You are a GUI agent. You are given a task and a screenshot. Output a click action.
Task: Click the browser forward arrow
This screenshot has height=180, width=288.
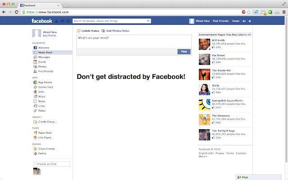10,12
